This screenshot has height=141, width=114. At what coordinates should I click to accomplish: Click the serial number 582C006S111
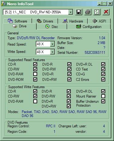tap(95, 53)
